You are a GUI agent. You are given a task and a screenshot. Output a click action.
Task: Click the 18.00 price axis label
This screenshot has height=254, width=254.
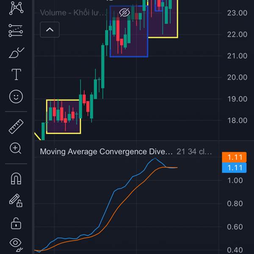(237, 120)
